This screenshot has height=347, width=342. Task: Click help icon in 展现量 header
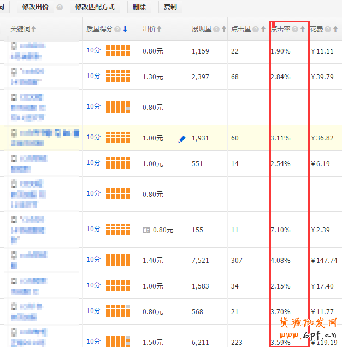click(x=216, y=30)
